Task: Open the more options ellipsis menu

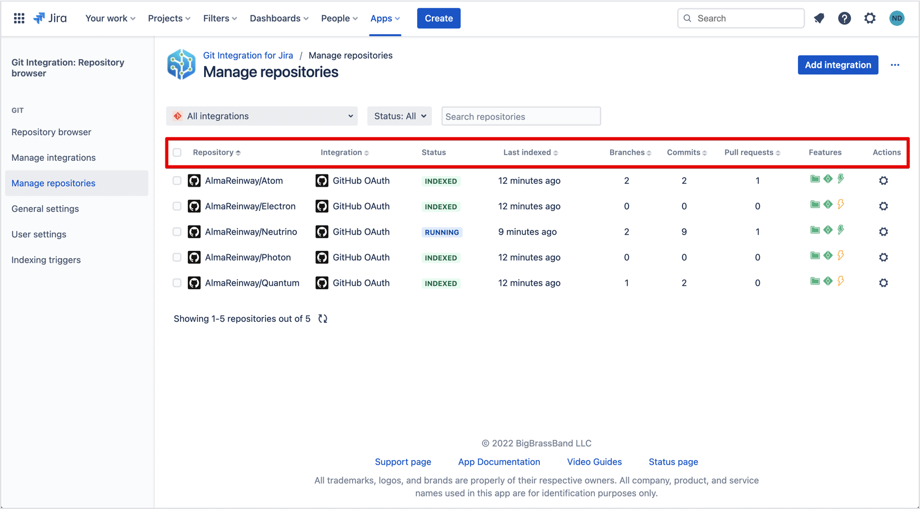Action: pos(895,65)
